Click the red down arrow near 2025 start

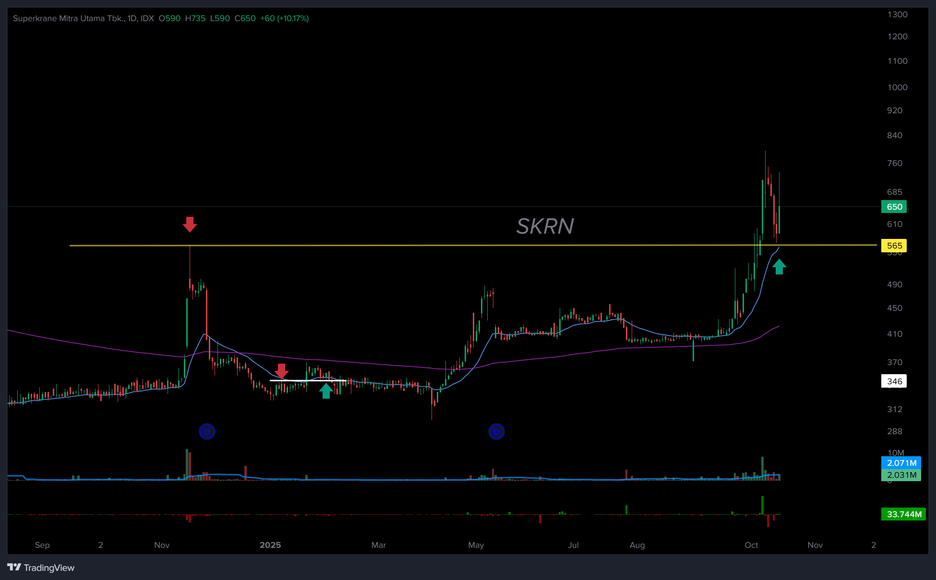click(x=281, y=371)
